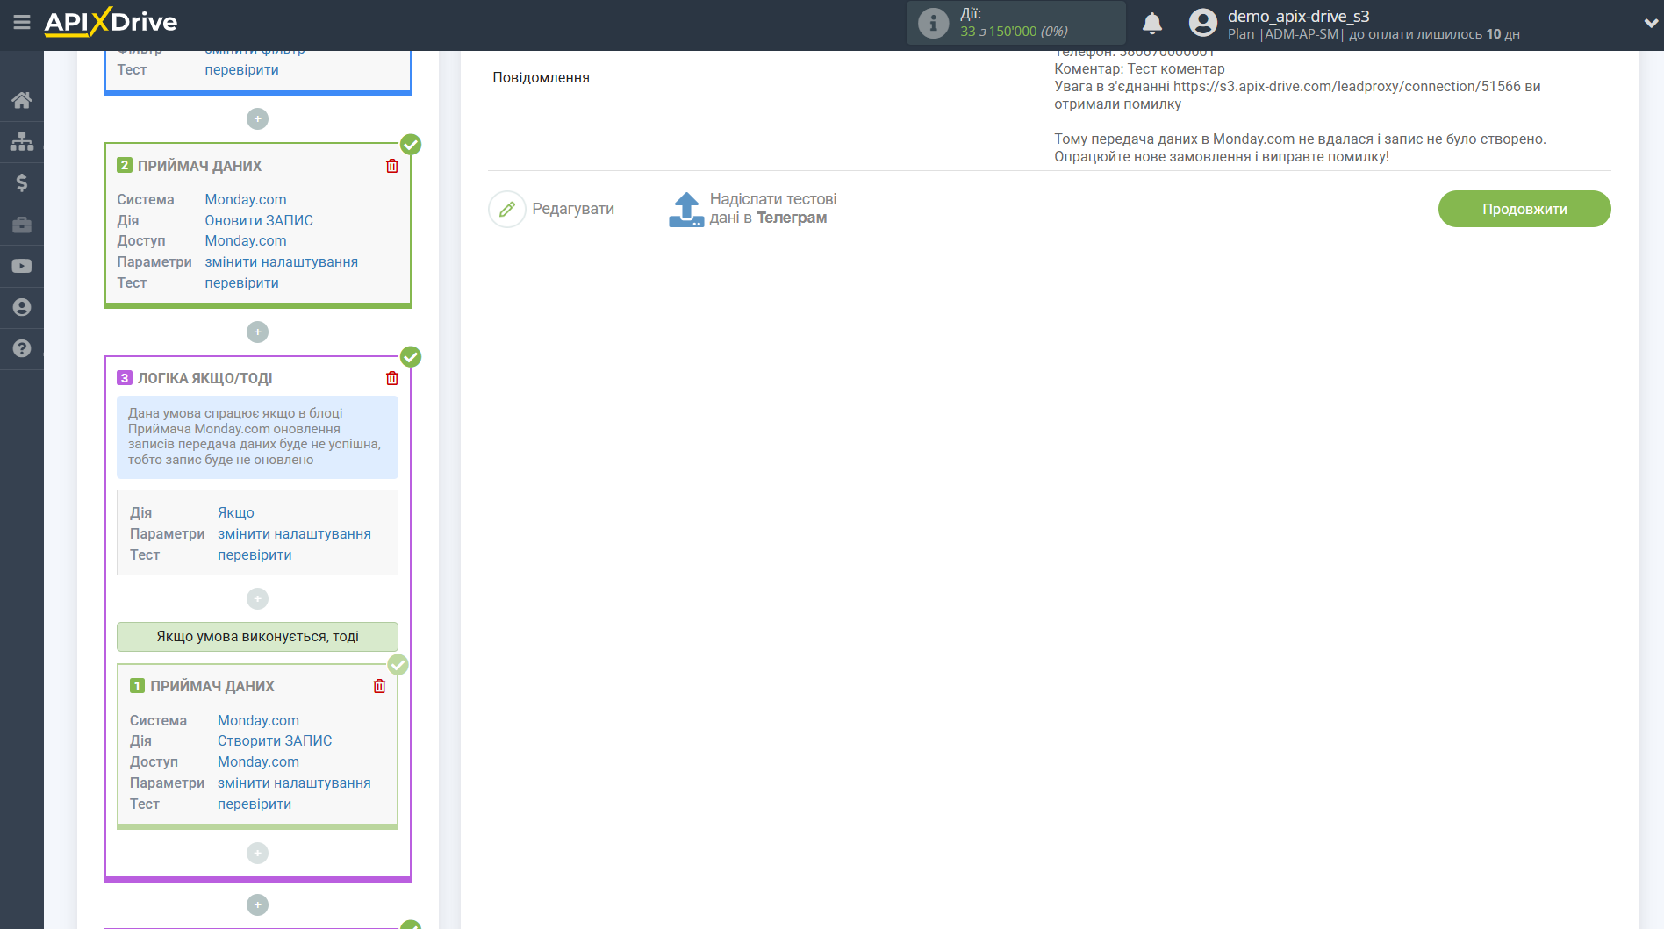The height and width of the screenshot is (929, 1664).
Task: Click 'перевірити' in the top filter block
Action: tap(241, 69)
